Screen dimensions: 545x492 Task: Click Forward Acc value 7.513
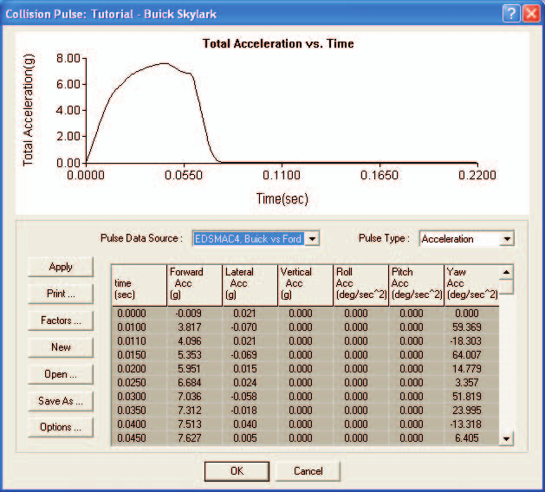tap(195, 424)
